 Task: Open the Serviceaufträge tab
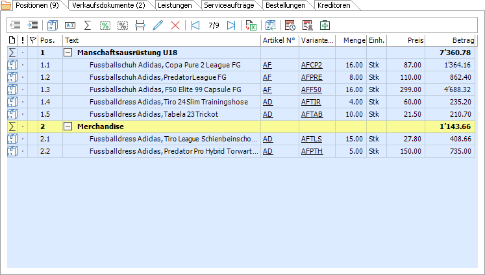(229, 5)
